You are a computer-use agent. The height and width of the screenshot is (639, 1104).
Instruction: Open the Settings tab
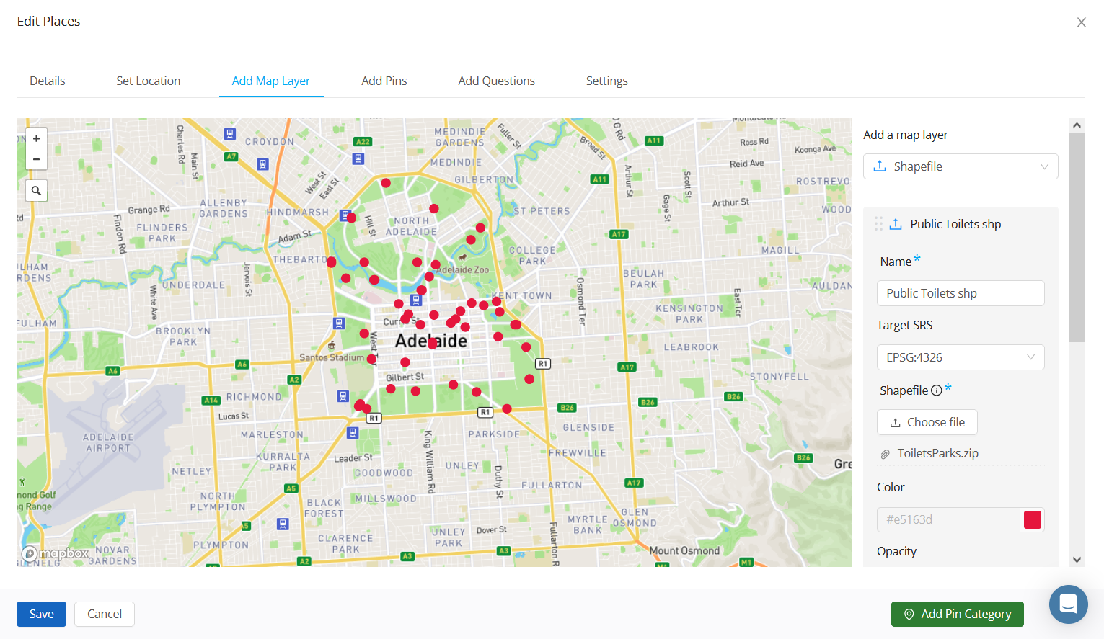[x=607, y=81]
